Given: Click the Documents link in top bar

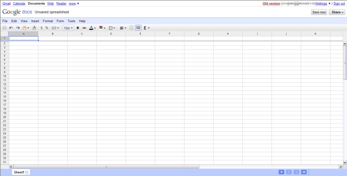Looking at the screenshot, I should [x=36, y=3].
